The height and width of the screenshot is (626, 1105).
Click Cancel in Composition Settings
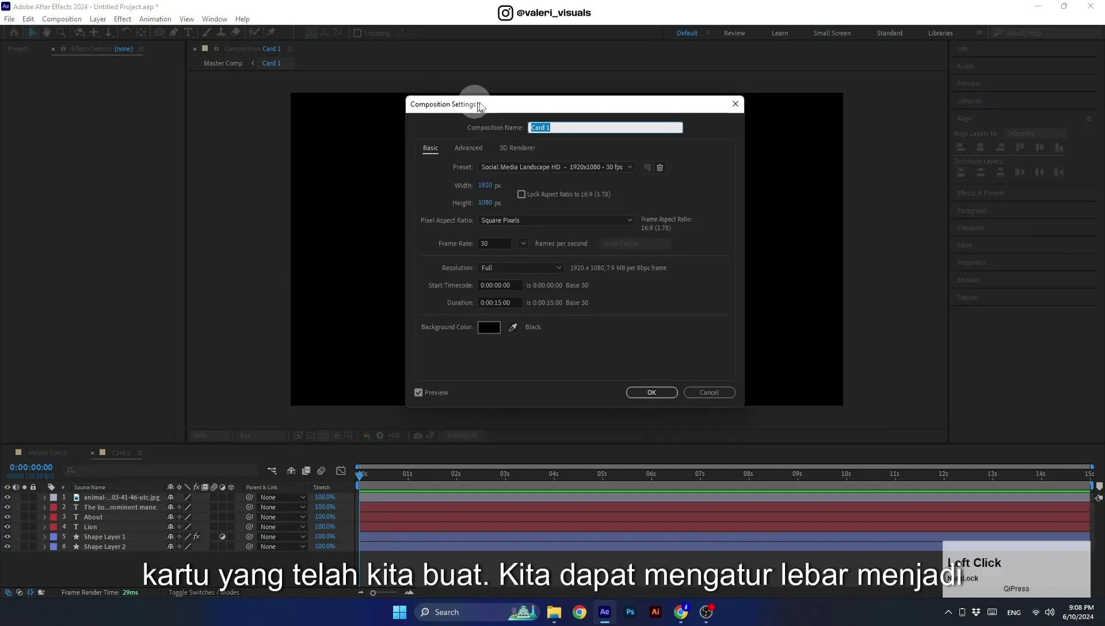(x=709, y=392)
